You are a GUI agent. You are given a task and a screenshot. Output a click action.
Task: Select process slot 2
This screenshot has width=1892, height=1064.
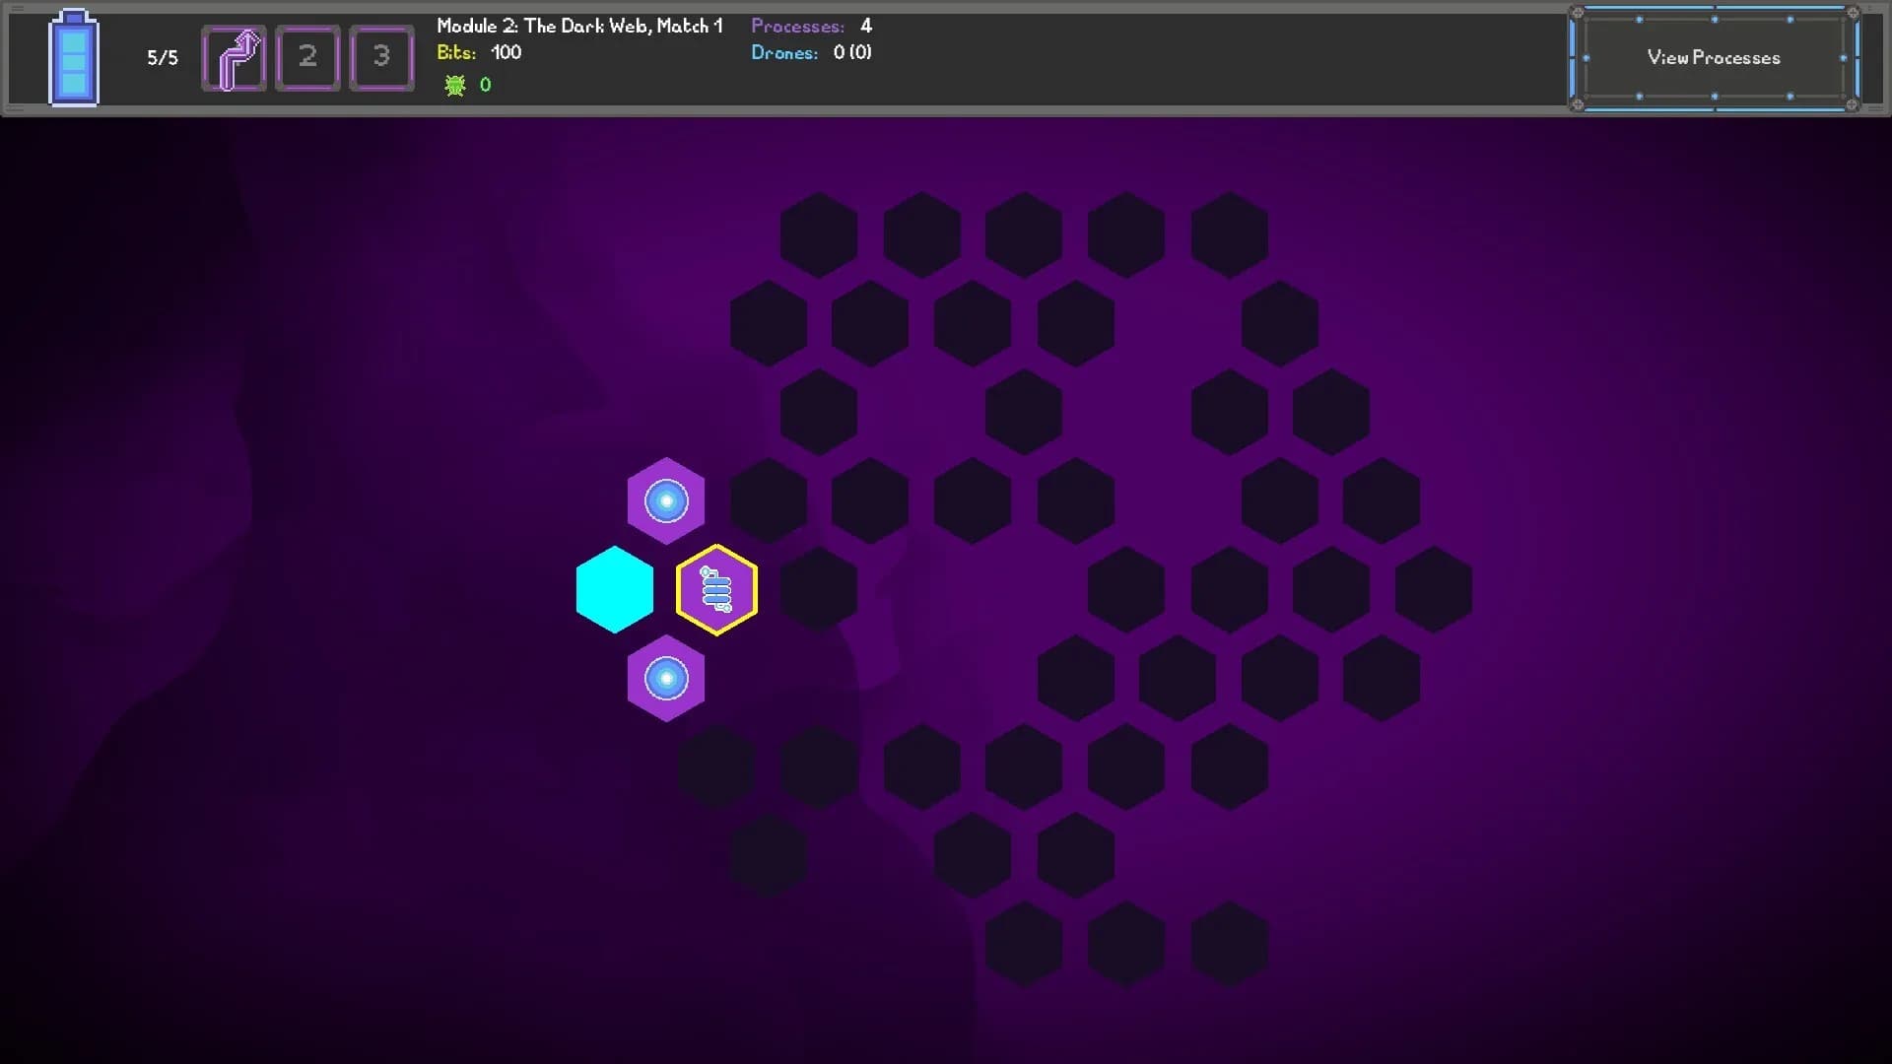tap(307, 58)
